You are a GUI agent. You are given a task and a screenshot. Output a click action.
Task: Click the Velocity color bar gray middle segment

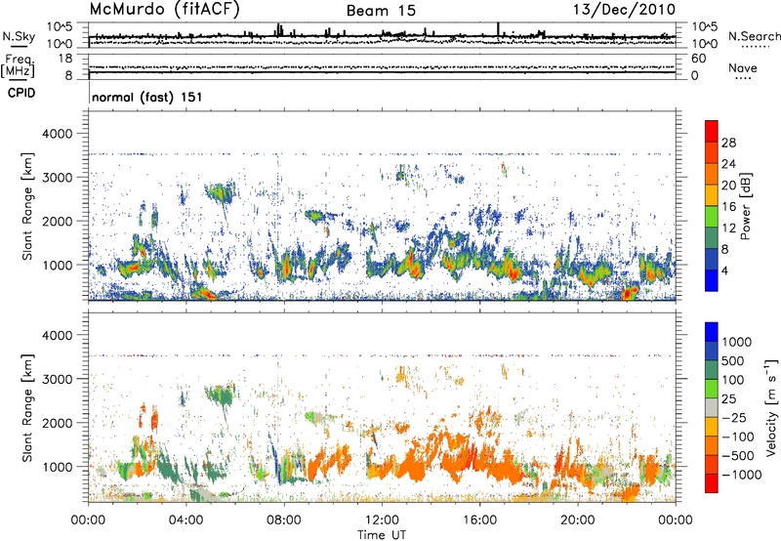point(712,407)
